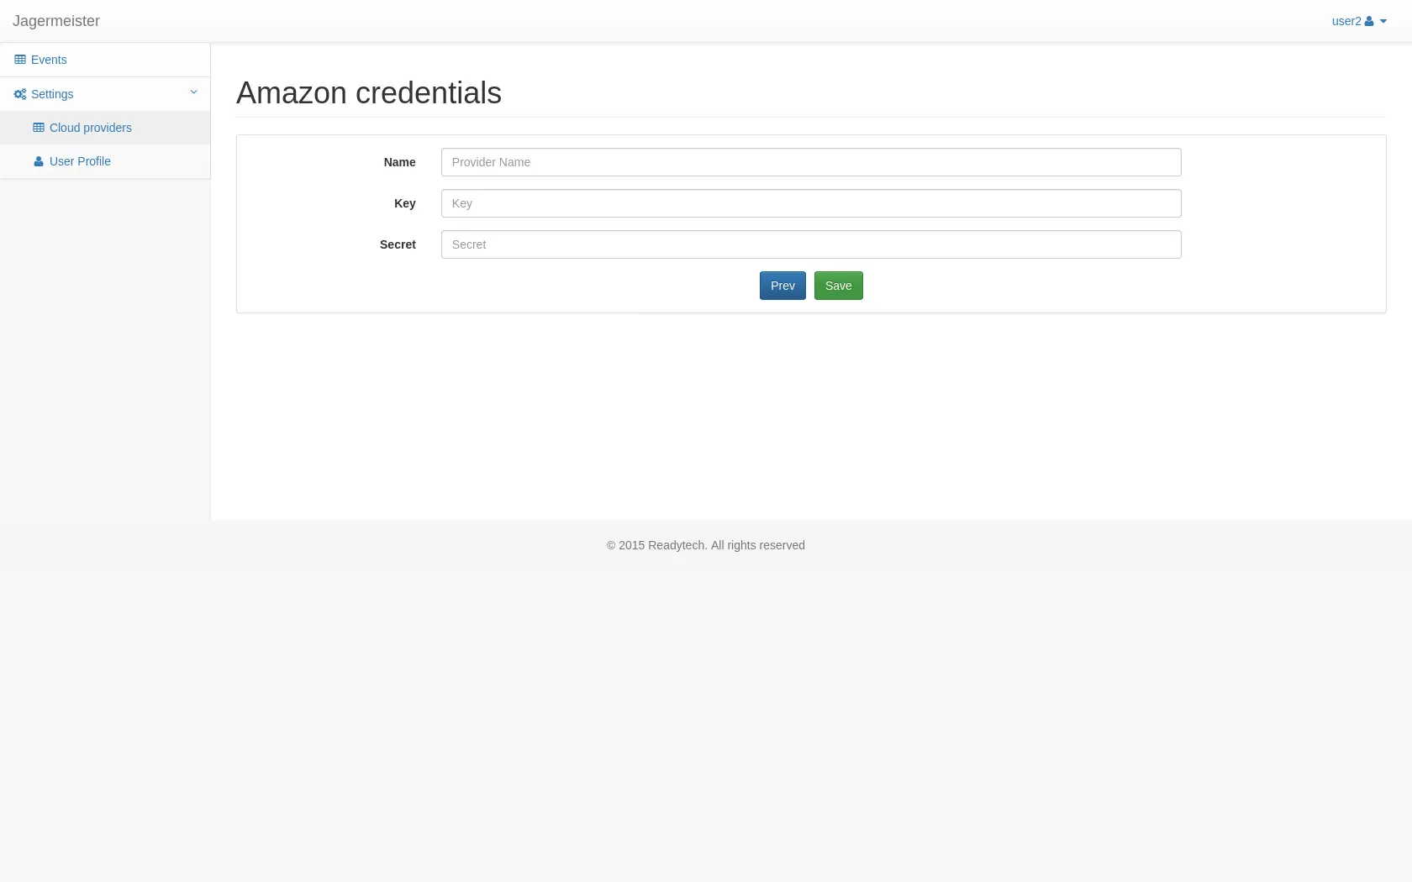Open the Events sidebar item
The image size is (1412, 882).
point(49,60)
